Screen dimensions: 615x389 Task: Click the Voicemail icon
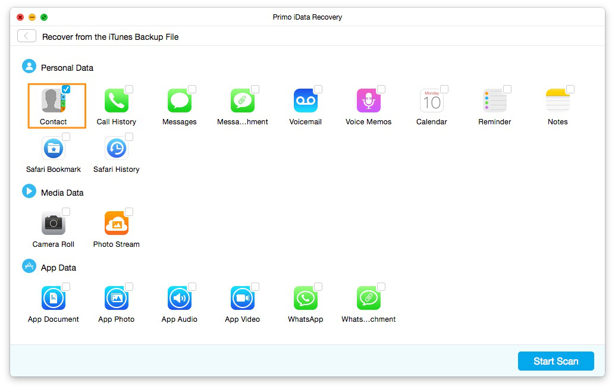pos(306,101)
